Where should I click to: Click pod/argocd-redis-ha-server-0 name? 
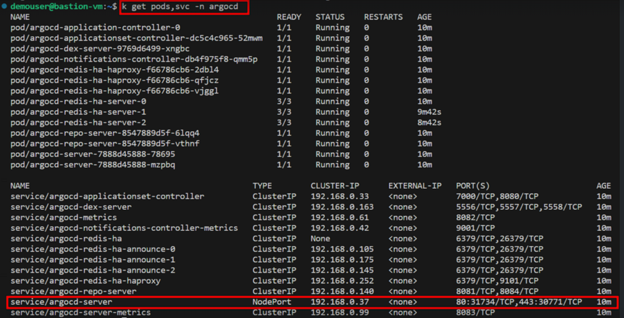(x=78, y=101)
